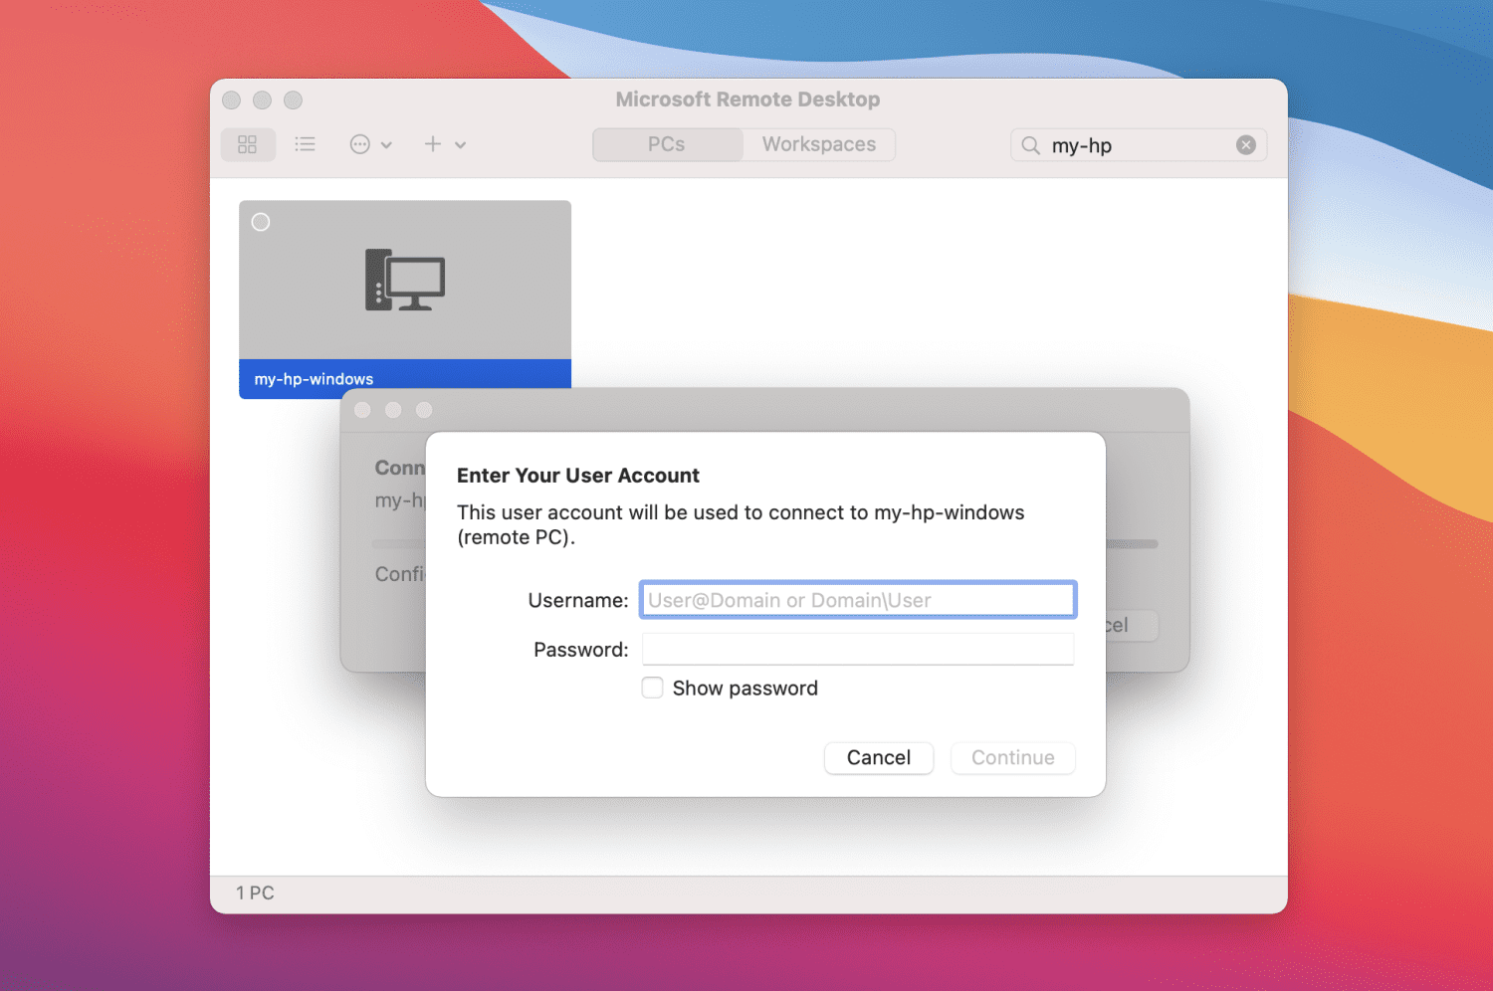This screenshot has height=991, width=1493.
Task: Click the my-hp-windows label
Action: point(314,379)
